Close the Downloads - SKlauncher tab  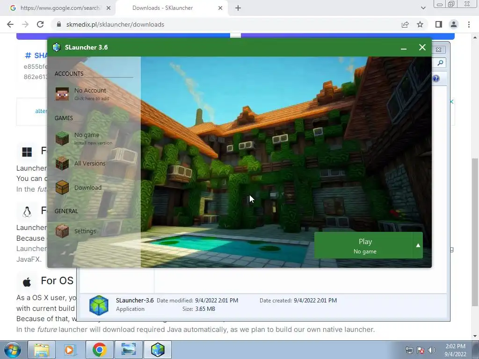tap(220, 8)
